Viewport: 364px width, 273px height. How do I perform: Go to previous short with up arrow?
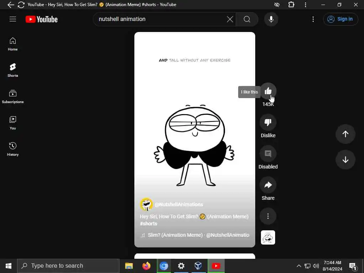coord(345,134)
